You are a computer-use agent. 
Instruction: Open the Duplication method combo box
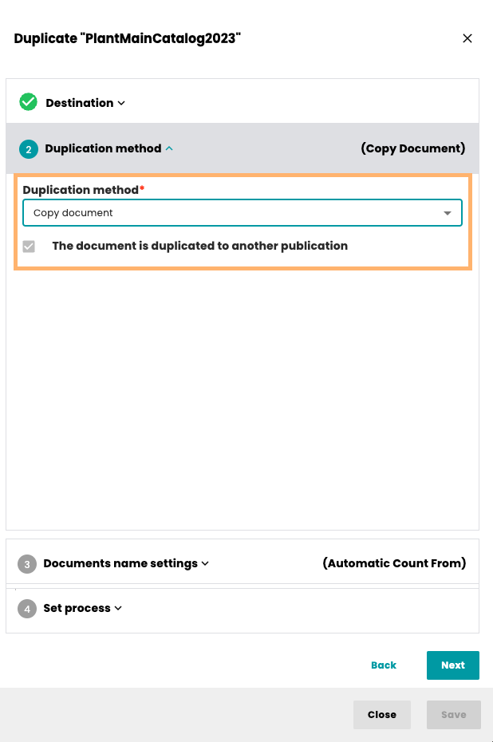239,213
